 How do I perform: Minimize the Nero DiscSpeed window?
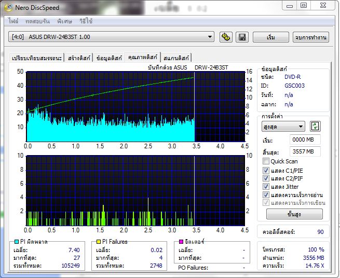290,6
